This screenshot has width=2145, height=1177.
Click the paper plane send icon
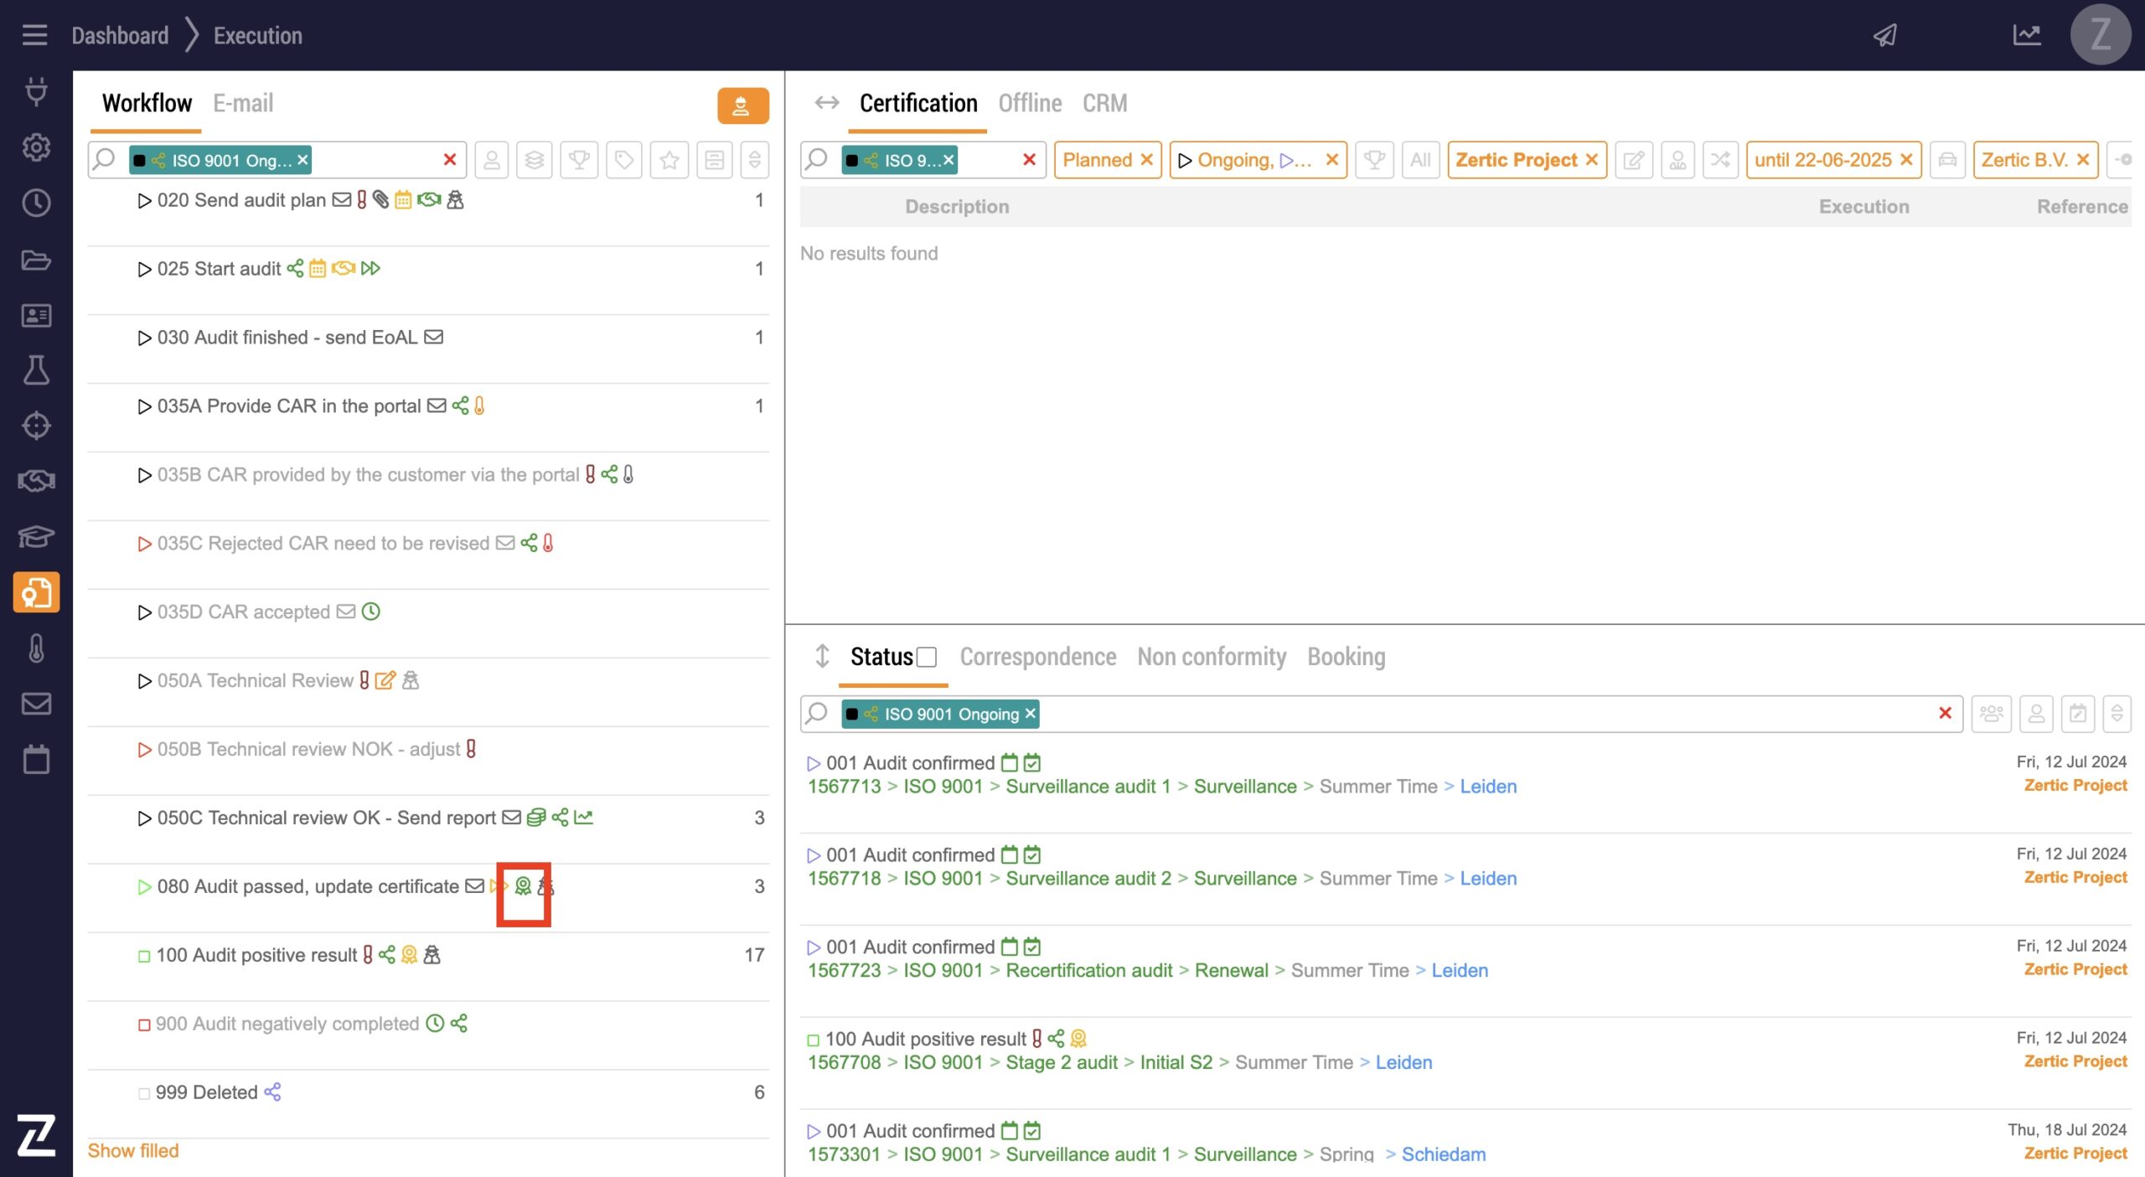[x=1885, y=35]
